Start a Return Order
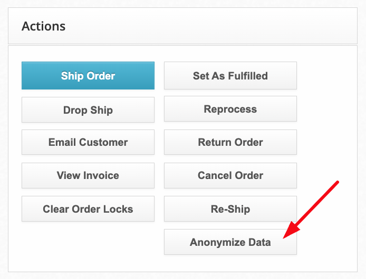 230,142
